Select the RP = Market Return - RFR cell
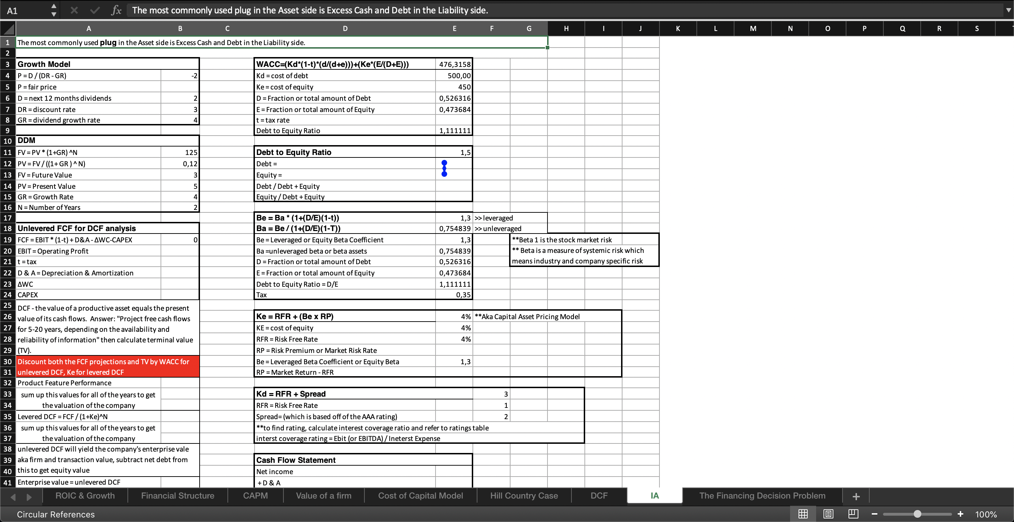 (x=345, y=372)
